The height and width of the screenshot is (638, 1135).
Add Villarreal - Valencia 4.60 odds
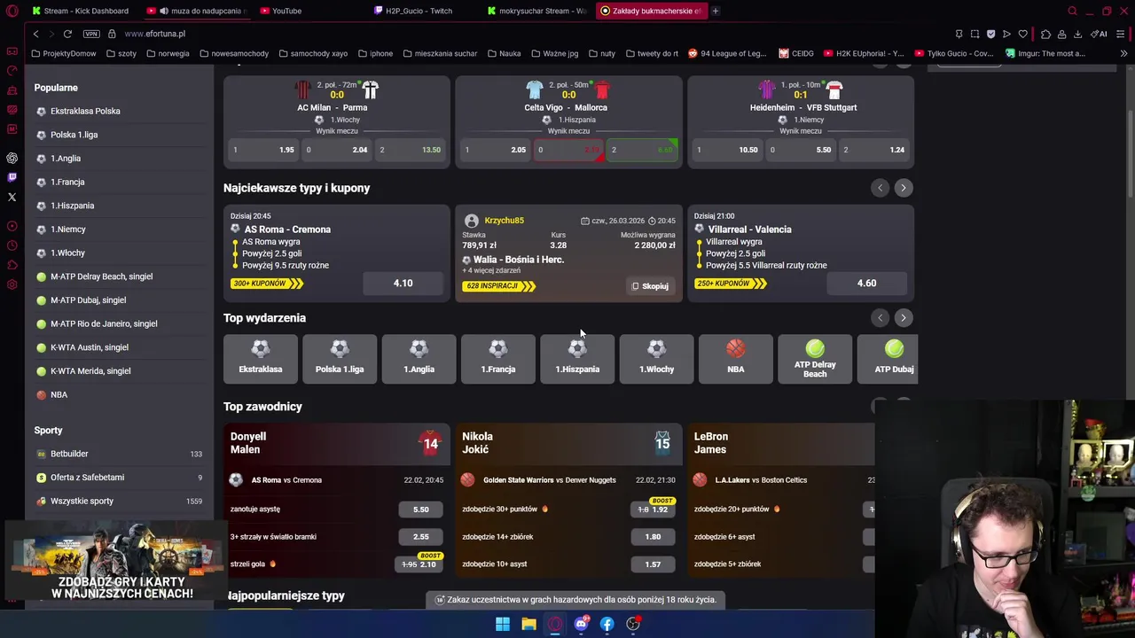click(x=866, y=284)
